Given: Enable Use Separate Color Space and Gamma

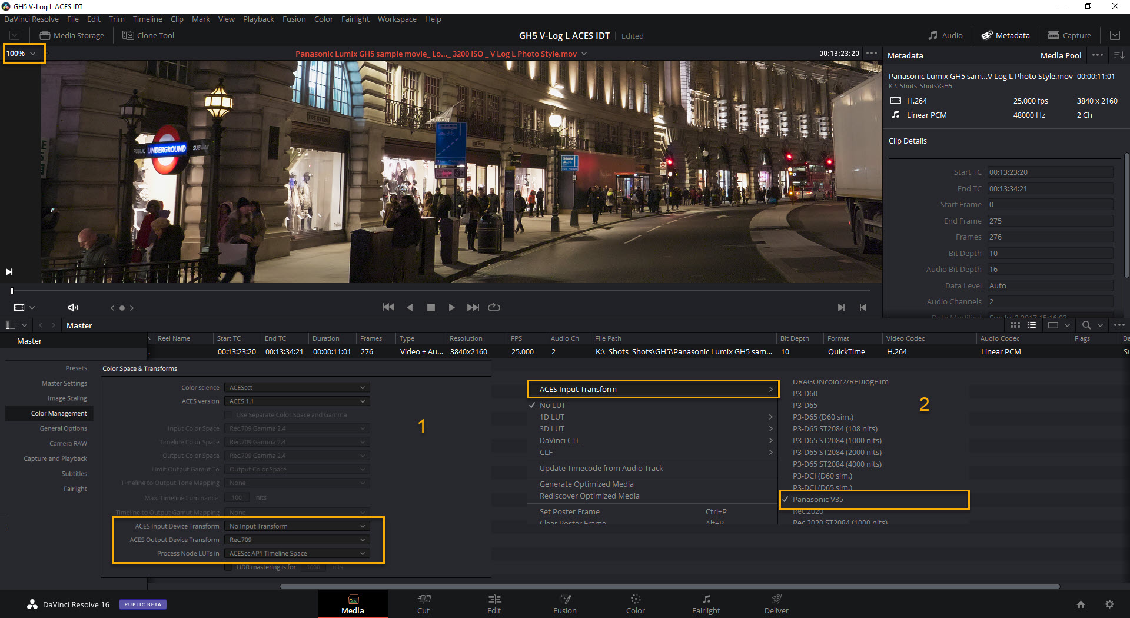Looking at the screenshot, I should pyautogui.click(x=228, y=415).
